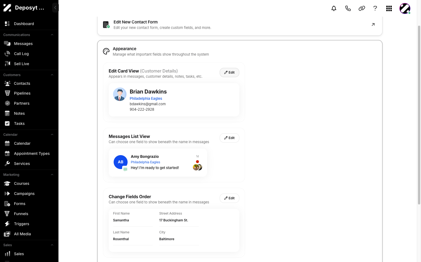Click the Call Log phone icon
Screen dimensions: 421x262
tap(7, 54)
